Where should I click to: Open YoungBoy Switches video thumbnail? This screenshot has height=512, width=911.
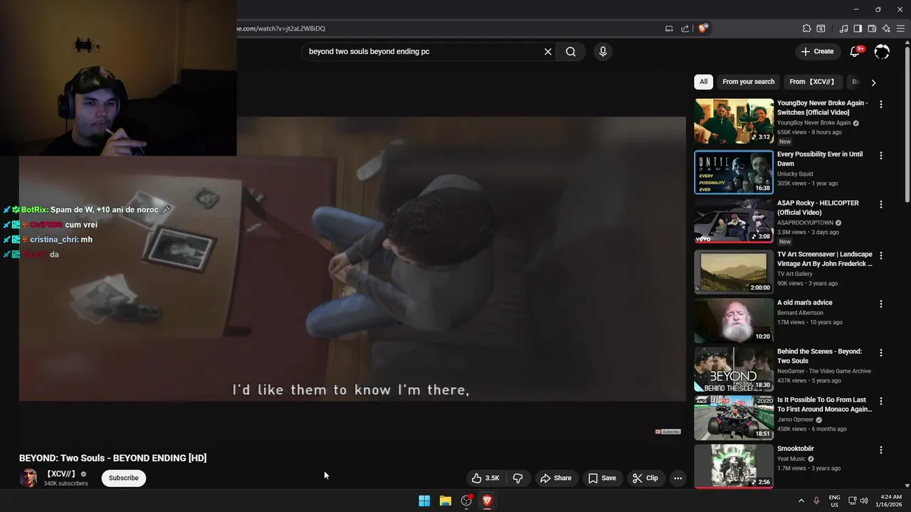(734, 122)
